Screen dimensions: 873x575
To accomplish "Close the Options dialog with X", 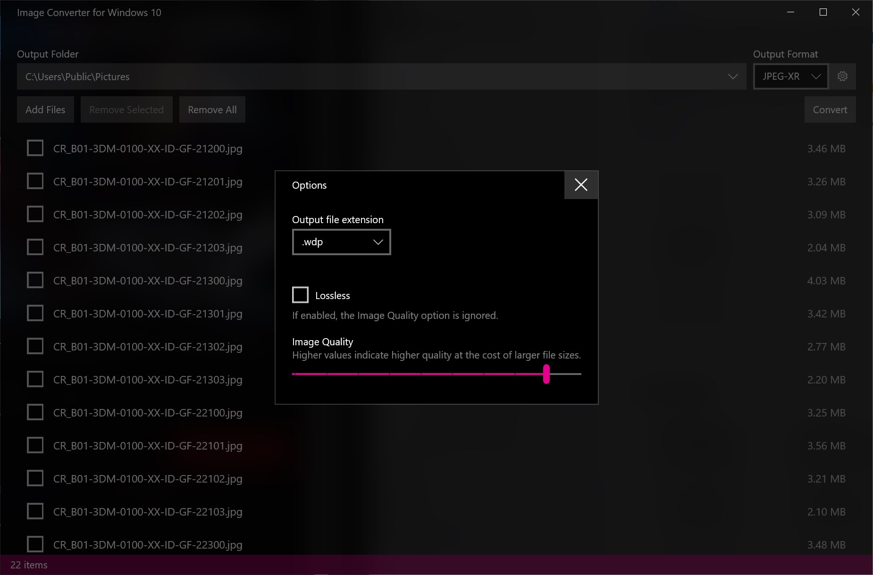I will [x=581, y=185].
